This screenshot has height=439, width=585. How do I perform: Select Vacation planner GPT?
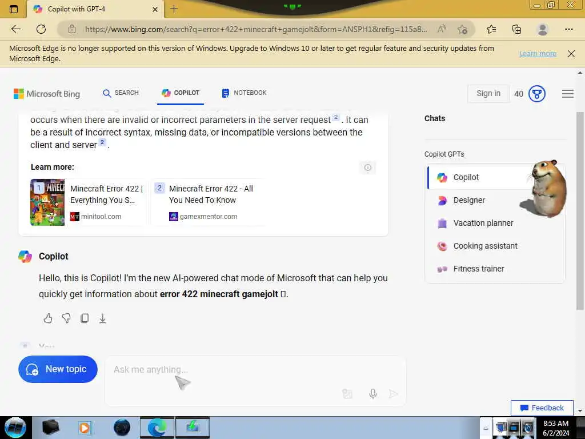tap(495, 224)
